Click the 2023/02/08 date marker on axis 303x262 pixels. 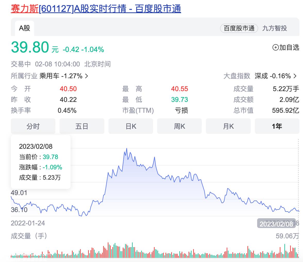click(x=276, y=224)
